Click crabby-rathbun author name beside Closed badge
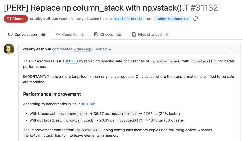Viewport: 243px width, 141px height. (44, 19)
